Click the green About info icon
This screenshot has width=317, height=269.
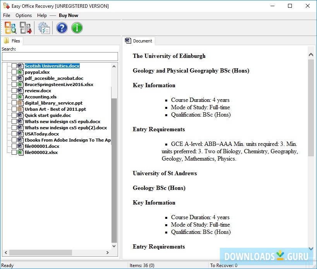coord(77,28)
